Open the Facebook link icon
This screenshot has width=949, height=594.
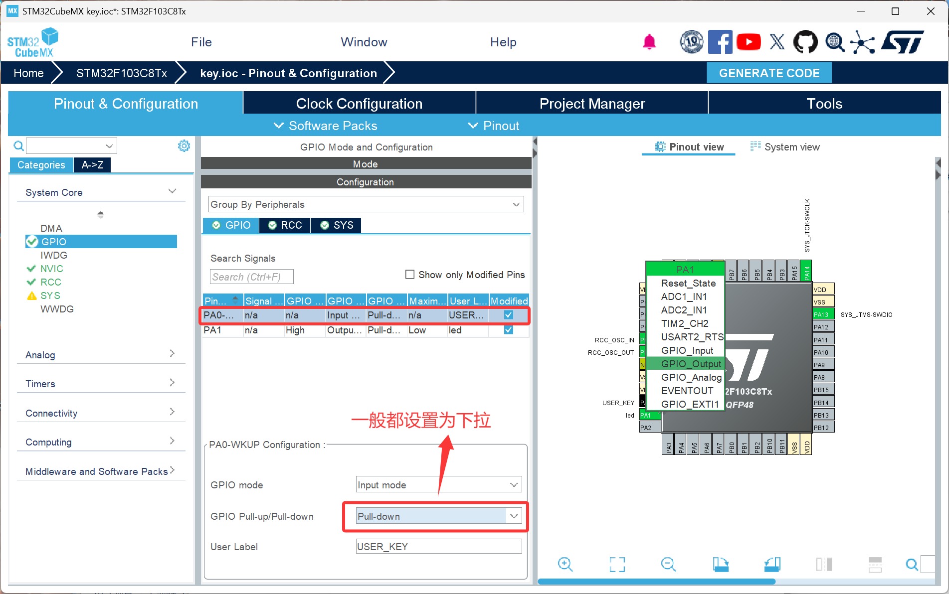coord(720,42)
